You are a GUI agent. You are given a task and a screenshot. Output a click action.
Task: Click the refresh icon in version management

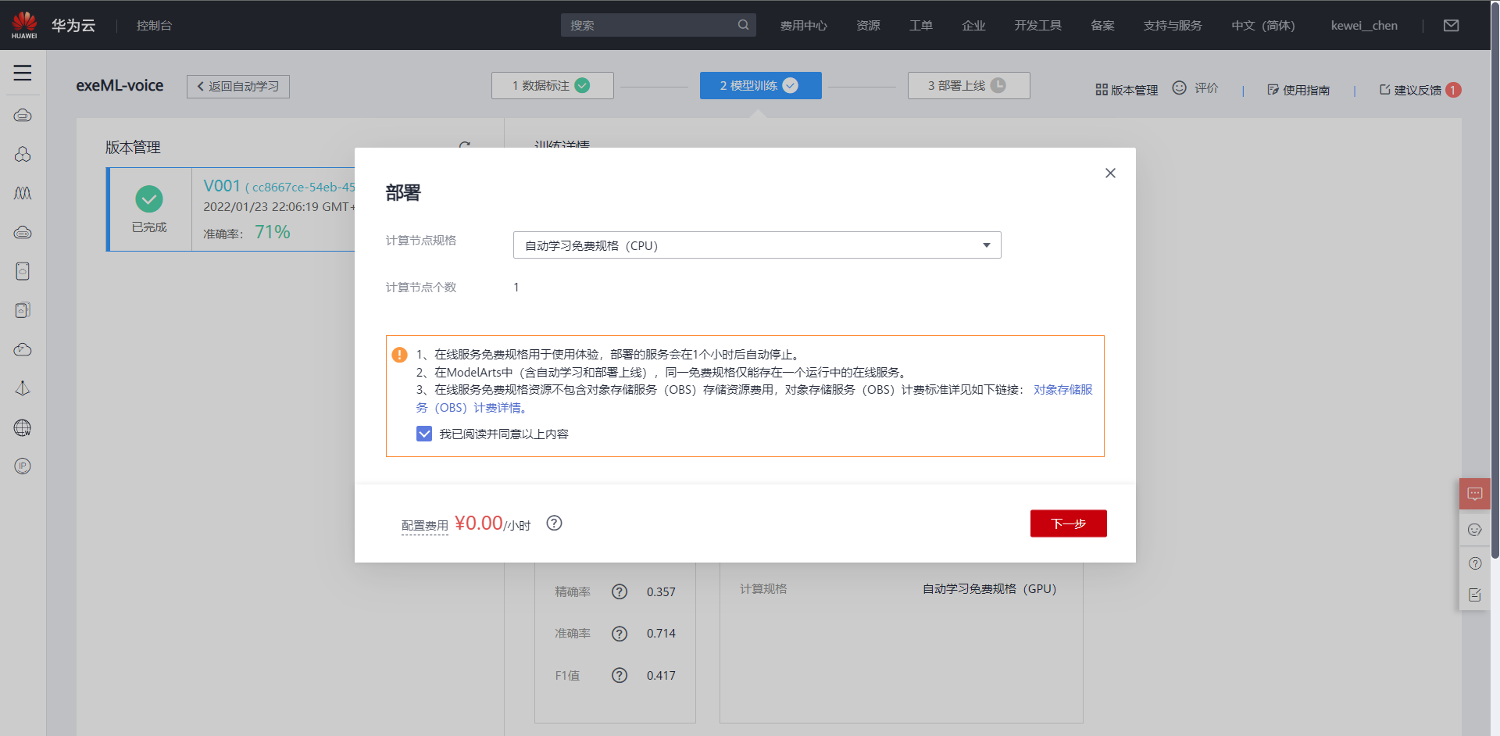(465, 145)
